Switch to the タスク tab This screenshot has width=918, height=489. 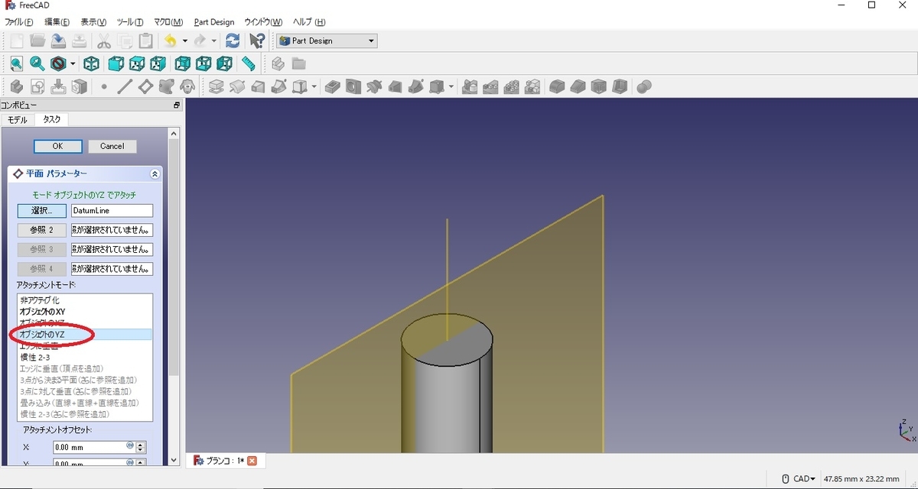52,120
